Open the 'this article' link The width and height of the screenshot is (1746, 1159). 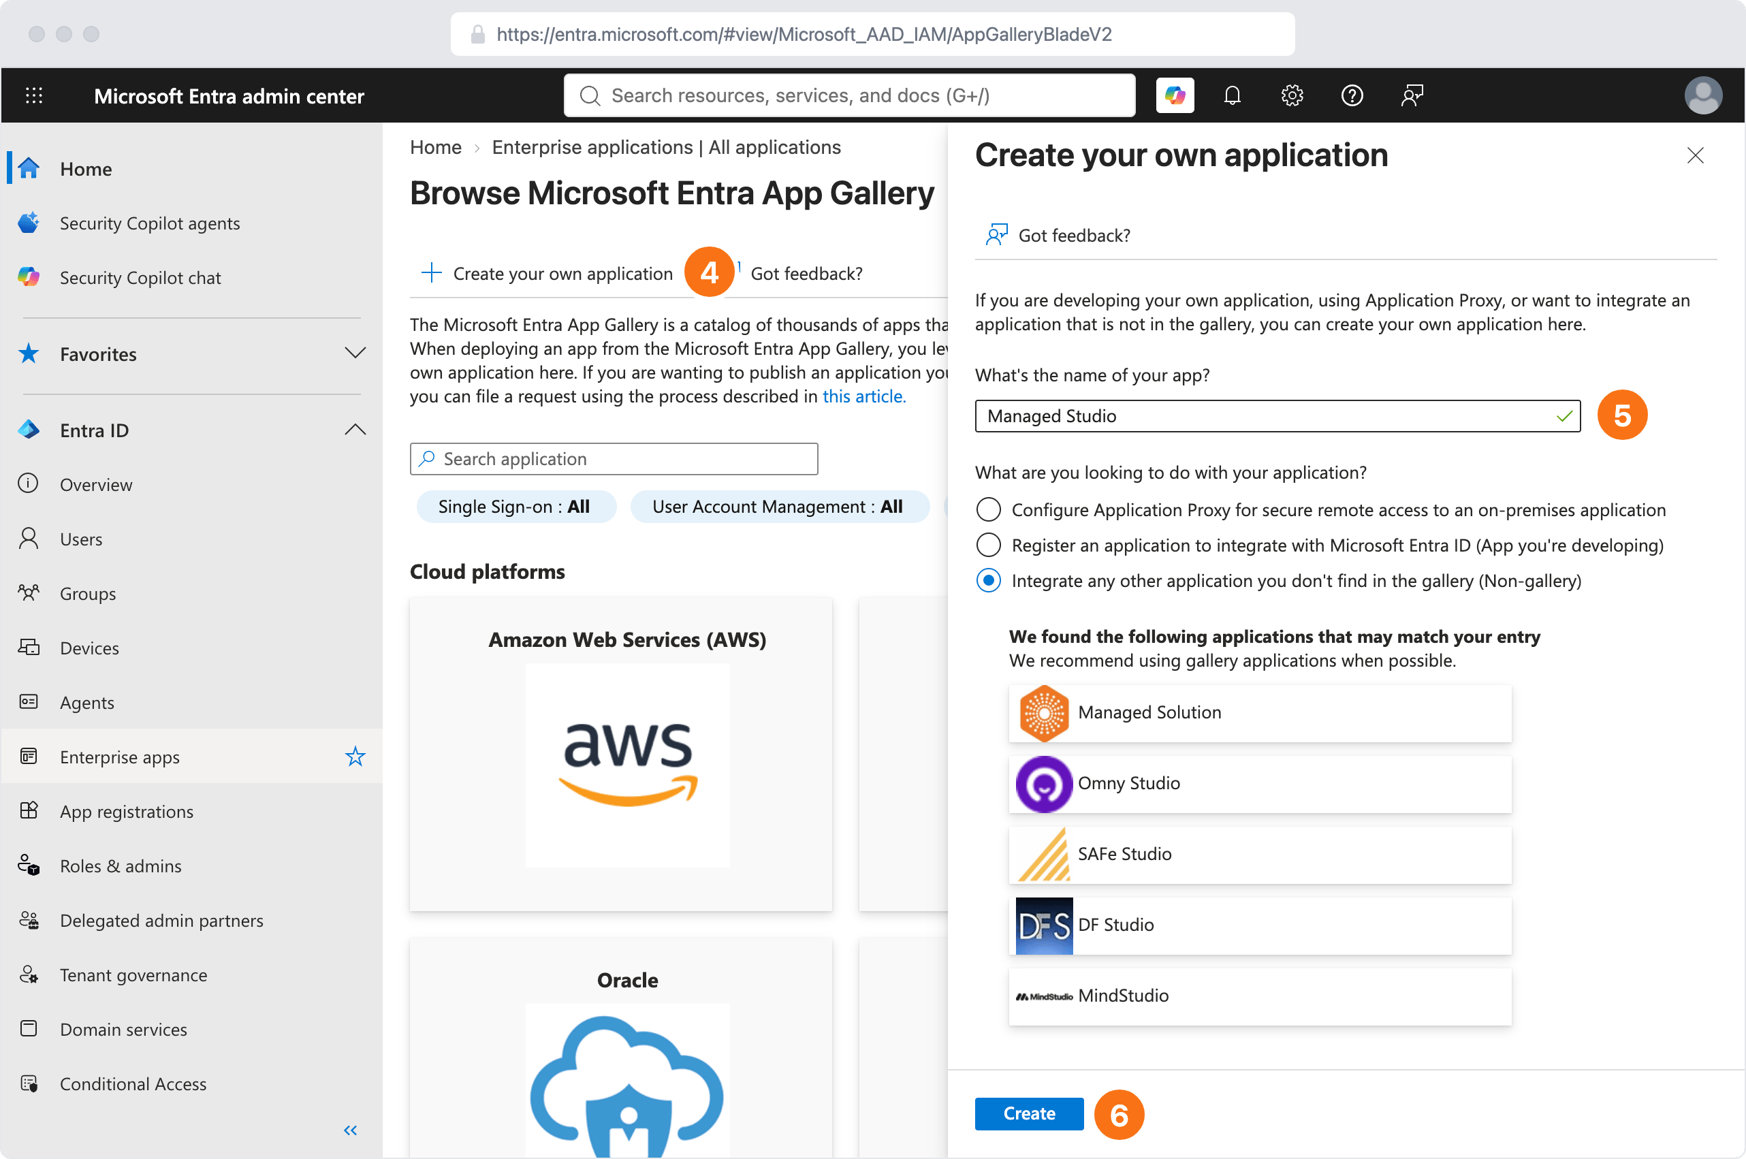[x=863, y=396]
